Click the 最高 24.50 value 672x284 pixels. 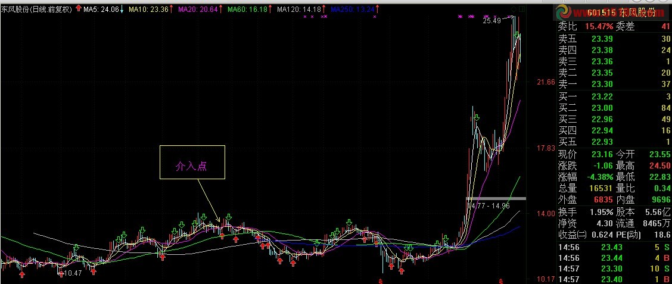pos(659,166)
